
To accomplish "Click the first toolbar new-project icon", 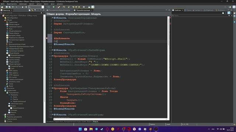I will click(x=2, y=7).
